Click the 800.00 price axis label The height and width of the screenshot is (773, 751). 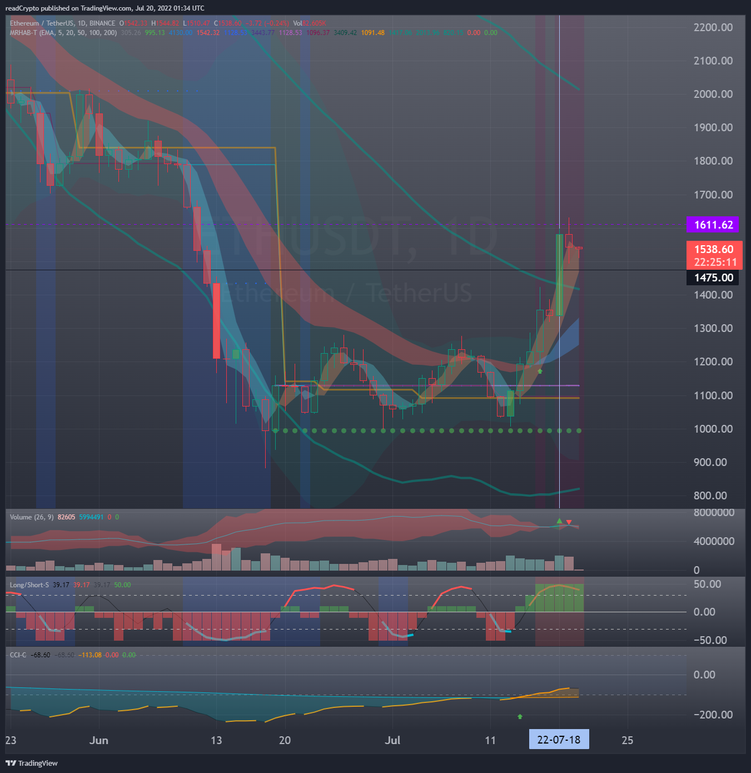click(x=710, y=495)
